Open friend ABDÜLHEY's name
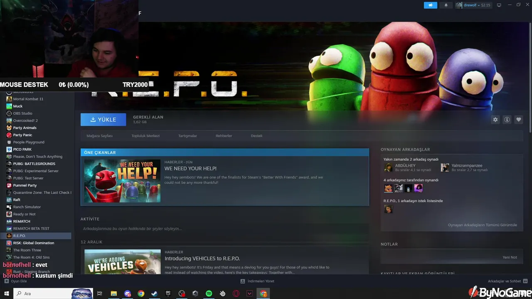 click(405, 166)
